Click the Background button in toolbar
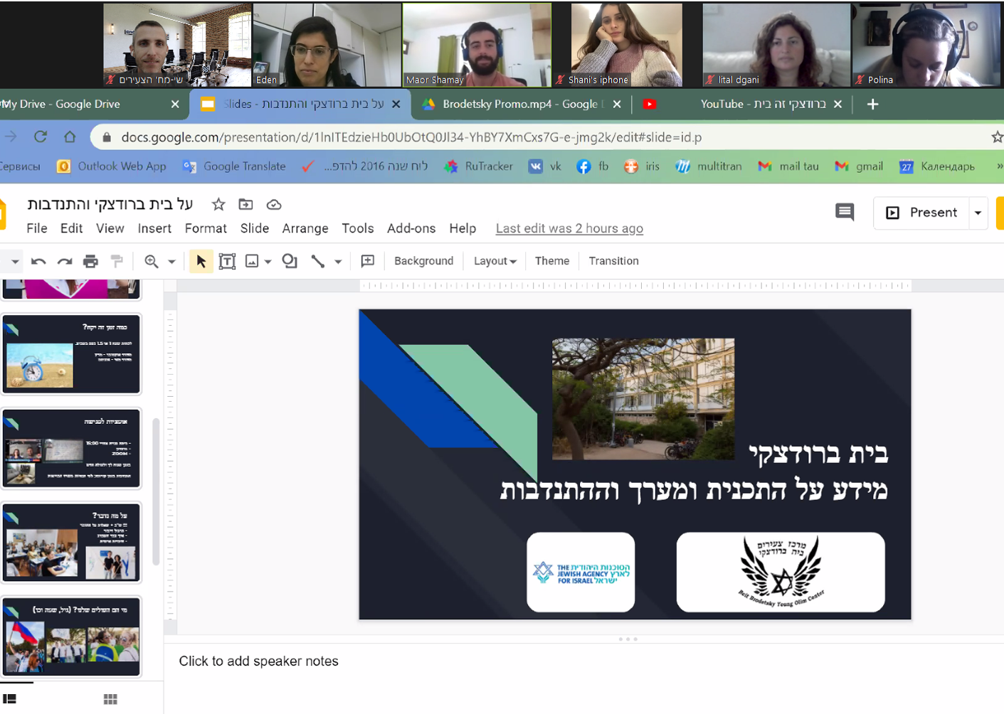Screen dimensions: 1004x714 [x=423, y=261]
